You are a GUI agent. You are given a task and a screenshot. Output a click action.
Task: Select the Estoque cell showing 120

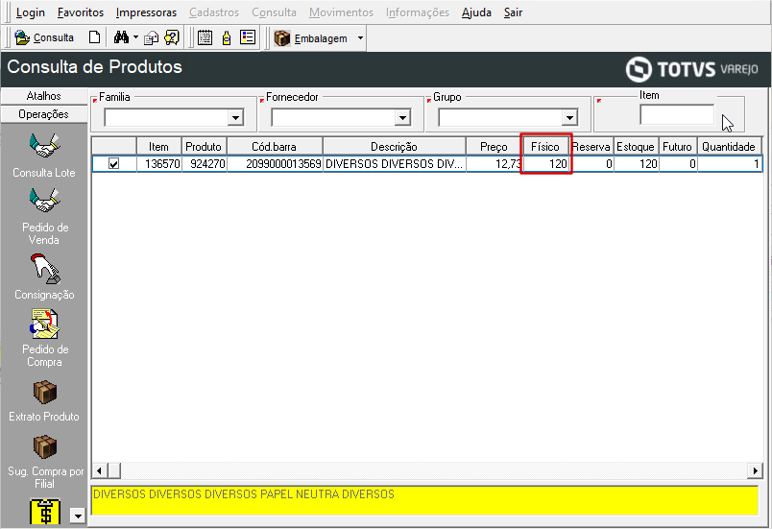click(636, 164)
